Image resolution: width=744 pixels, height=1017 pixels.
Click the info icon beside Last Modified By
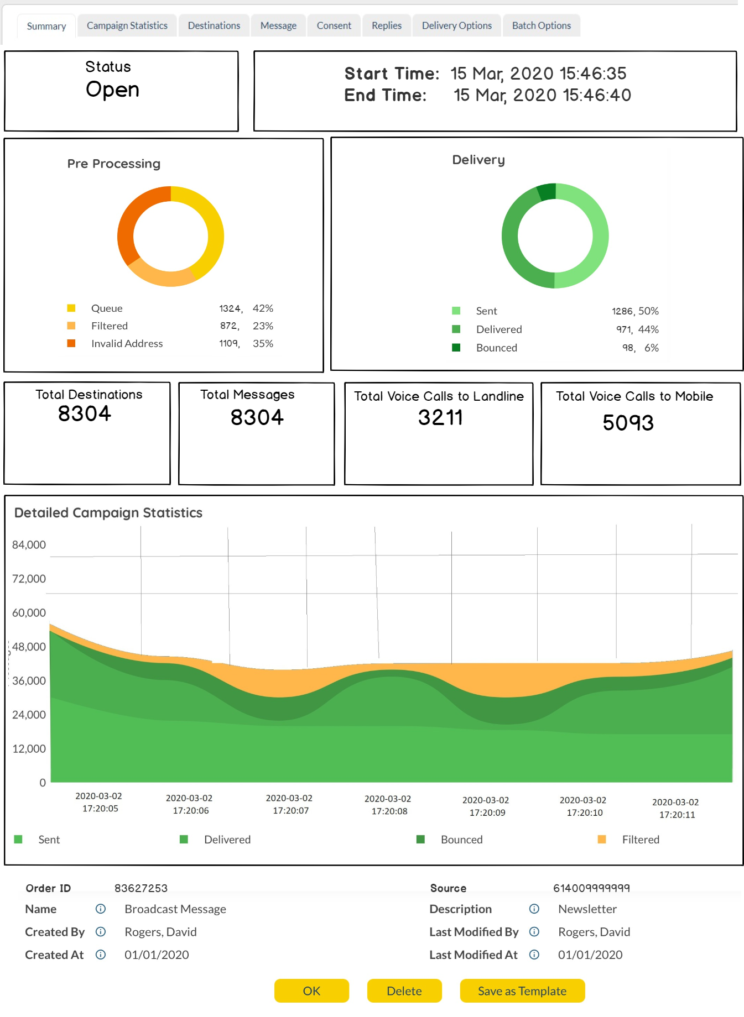click(534, 932)
